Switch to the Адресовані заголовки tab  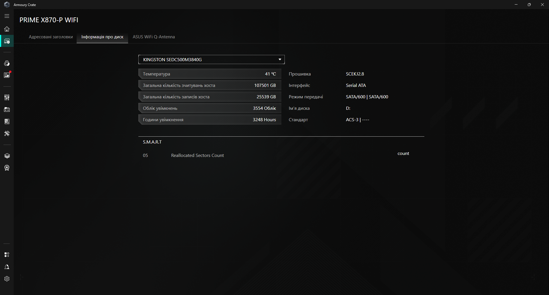51,37
